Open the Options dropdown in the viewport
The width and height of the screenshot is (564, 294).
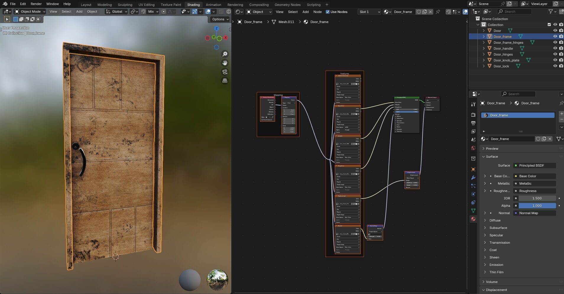tap(220, 19)
